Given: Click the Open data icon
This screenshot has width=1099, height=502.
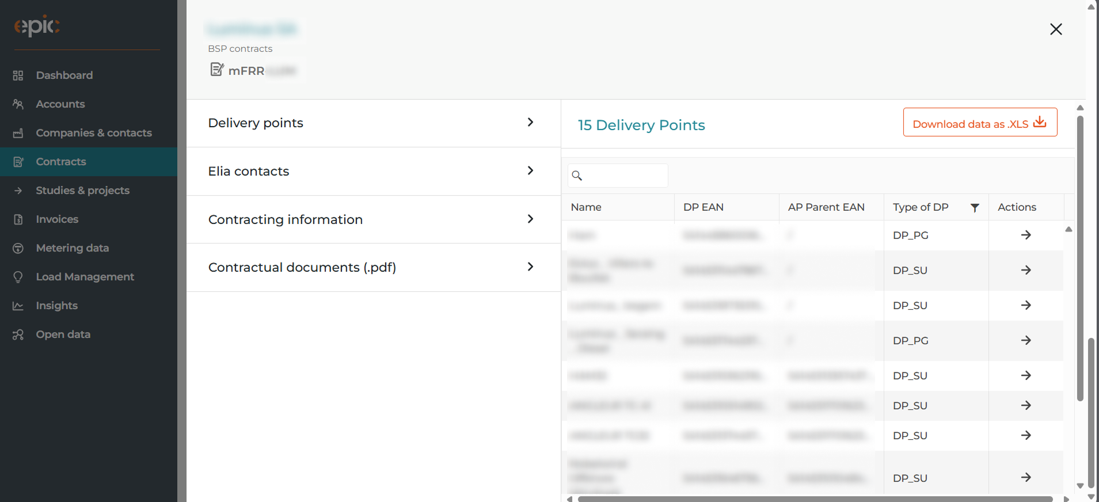Looking at the screenshot, I should 18,334.
